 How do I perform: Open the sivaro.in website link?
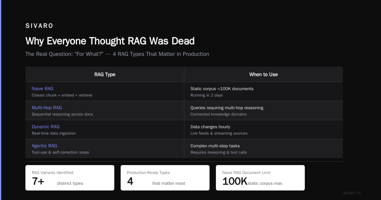pos(352,193)
